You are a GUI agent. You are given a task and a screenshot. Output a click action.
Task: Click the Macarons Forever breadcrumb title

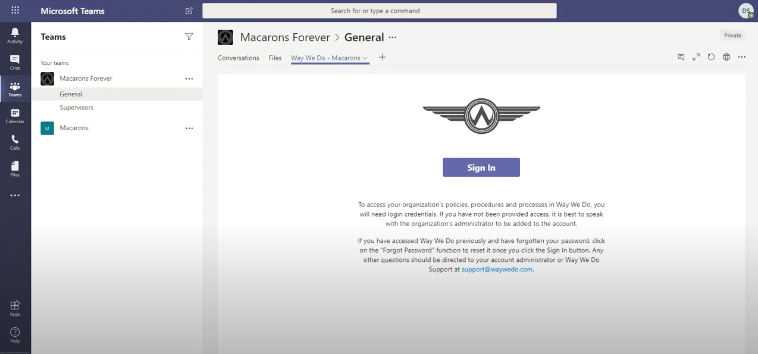285,37
